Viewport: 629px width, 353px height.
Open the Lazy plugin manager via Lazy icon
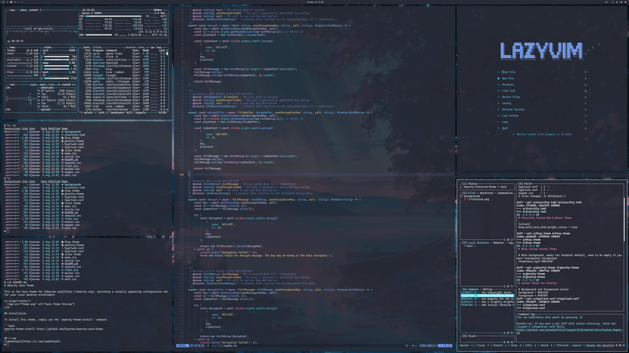tap(499, 122)
